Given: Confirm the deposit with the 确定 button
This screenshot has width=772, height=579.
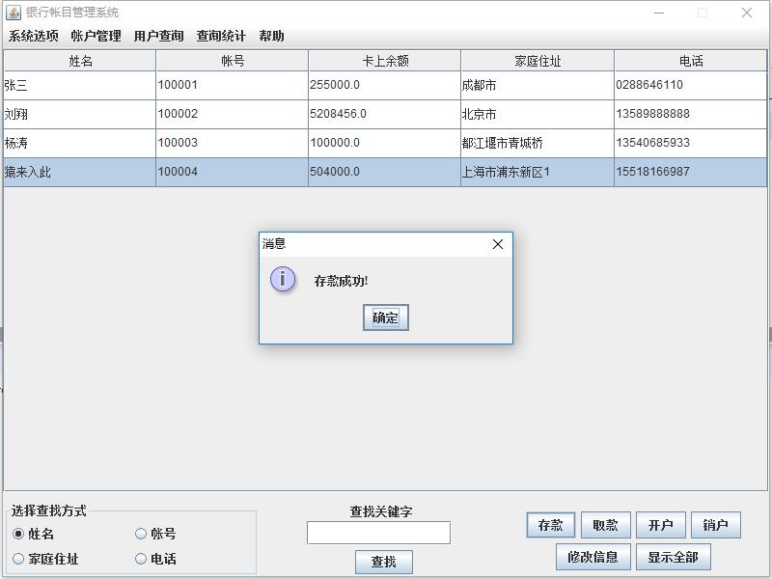Looking at the screenshot, I should coord(384,317).
